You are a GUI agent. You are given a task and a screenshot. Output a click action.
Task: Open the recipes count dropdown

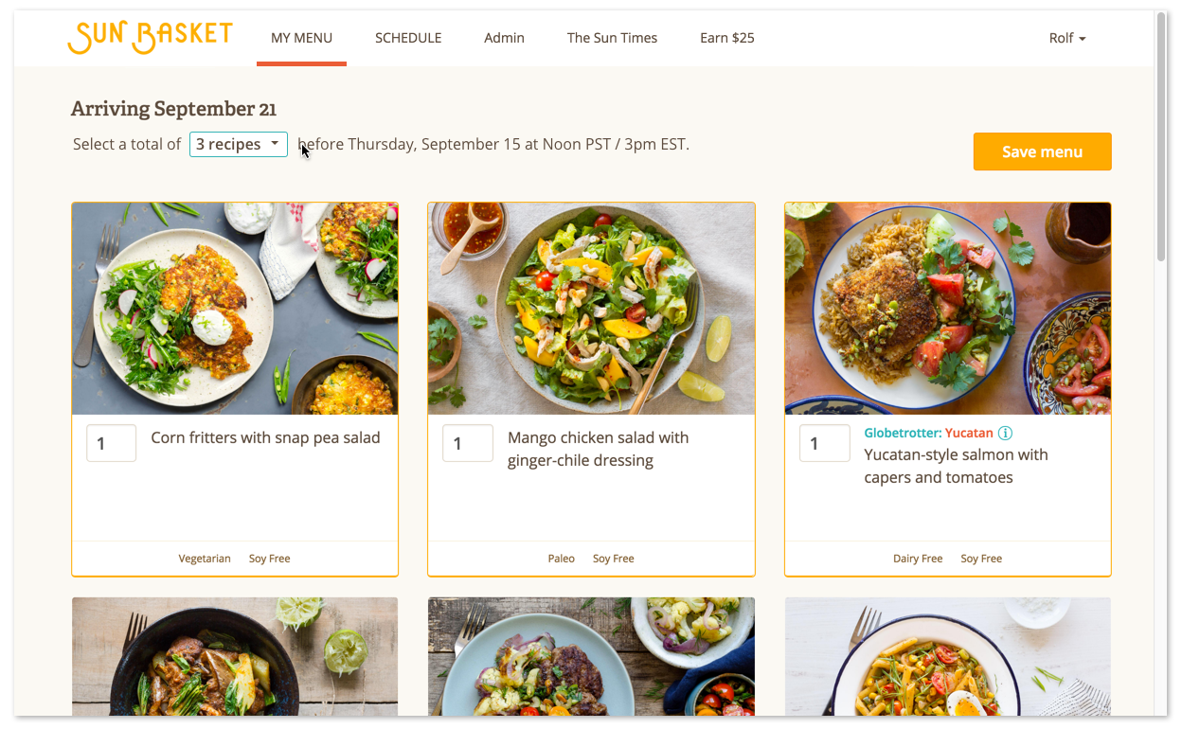(239, 144)
